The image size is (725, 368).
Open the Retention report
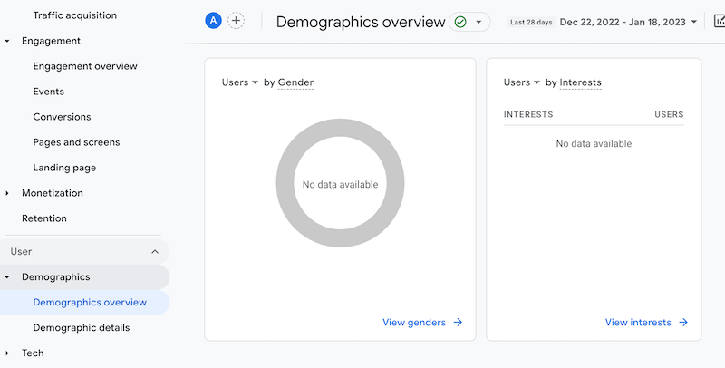pos(44,218)
